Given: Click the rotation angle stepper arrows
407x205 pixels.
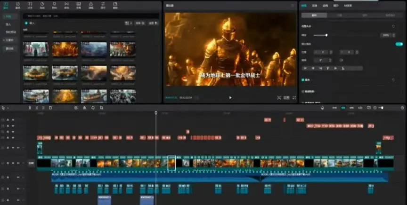Looking at the screenshot, I should 330,60.
